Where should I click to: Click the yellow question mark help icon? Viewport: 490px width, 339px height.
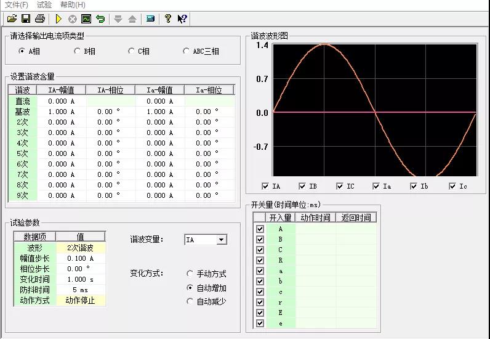point(167,19)
